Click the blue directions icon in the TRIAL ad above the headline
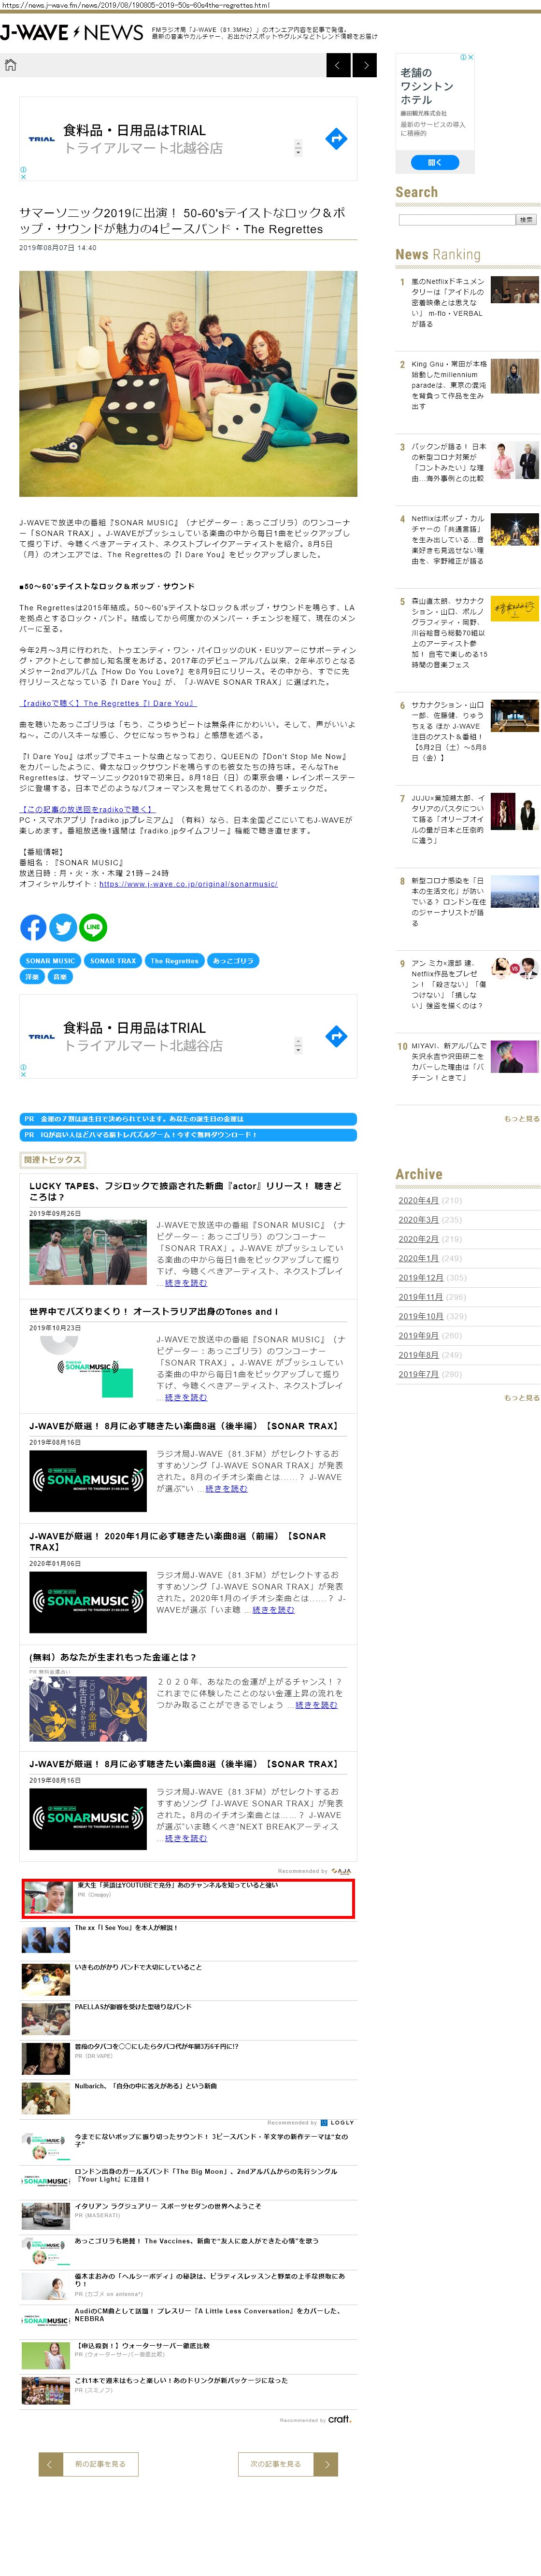 point(337,139)
